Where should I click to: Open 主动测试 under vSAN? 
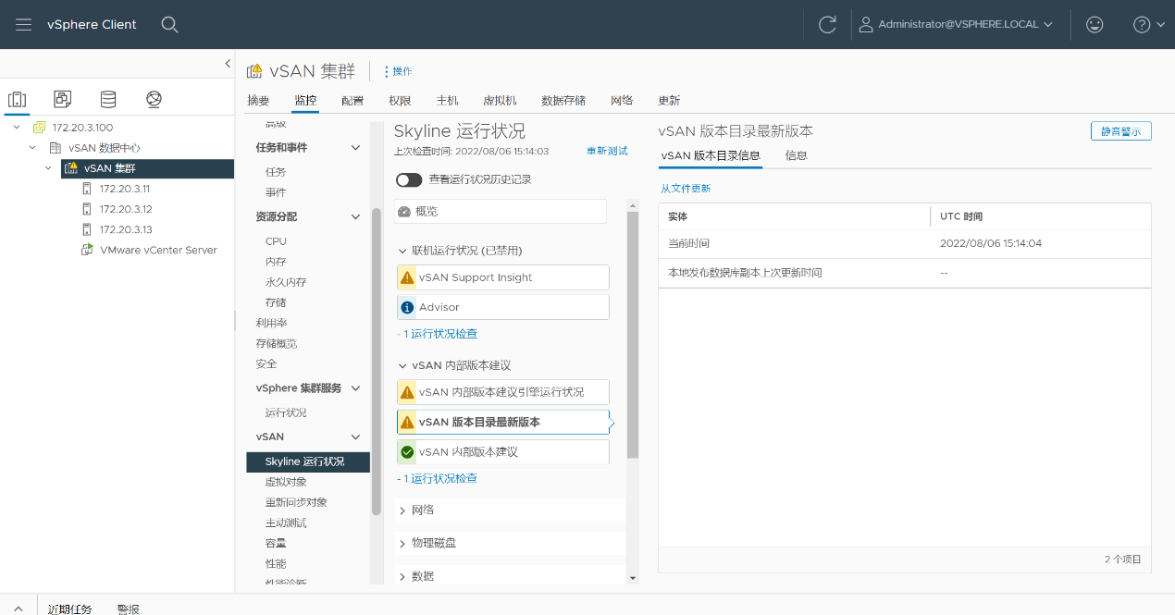coord(286,523)
